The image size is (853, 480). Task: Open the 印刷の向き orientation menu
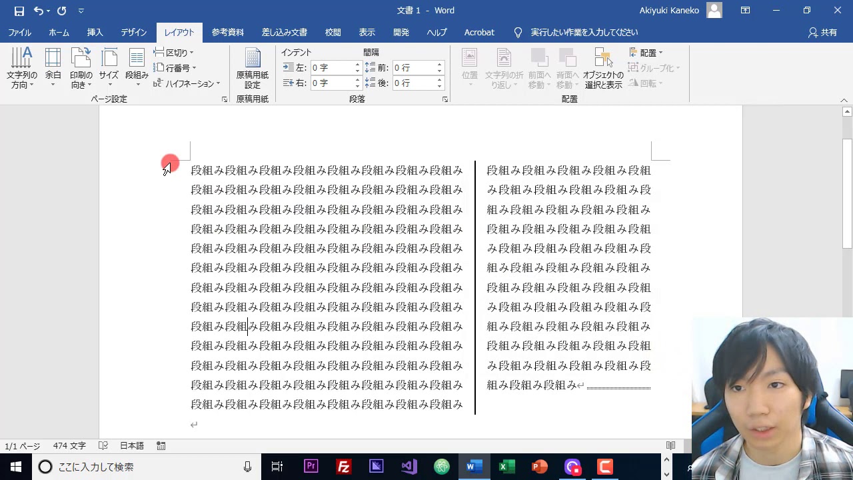pos(81,67)
